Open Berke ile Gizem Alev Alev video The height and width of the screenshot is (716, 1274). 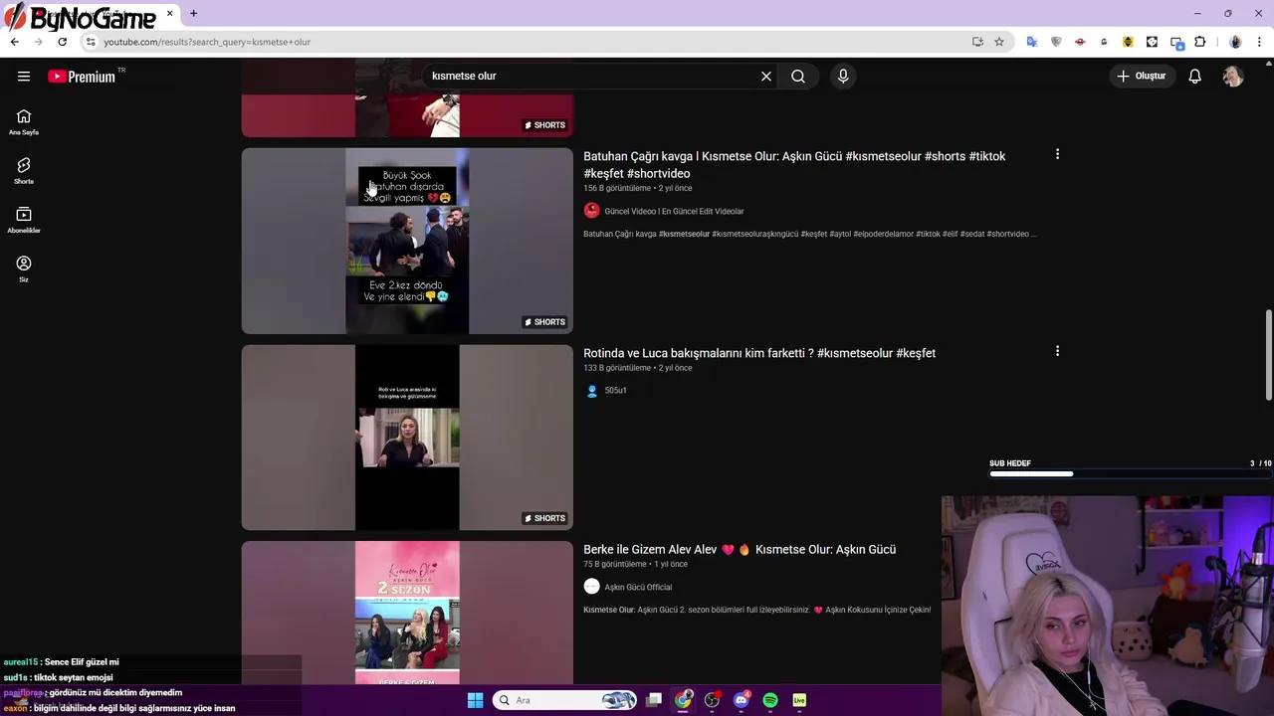[x=740, y=550]
